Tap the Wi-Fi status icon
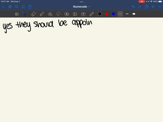Viewport: 163px width, 122px height. pos(151,1)
